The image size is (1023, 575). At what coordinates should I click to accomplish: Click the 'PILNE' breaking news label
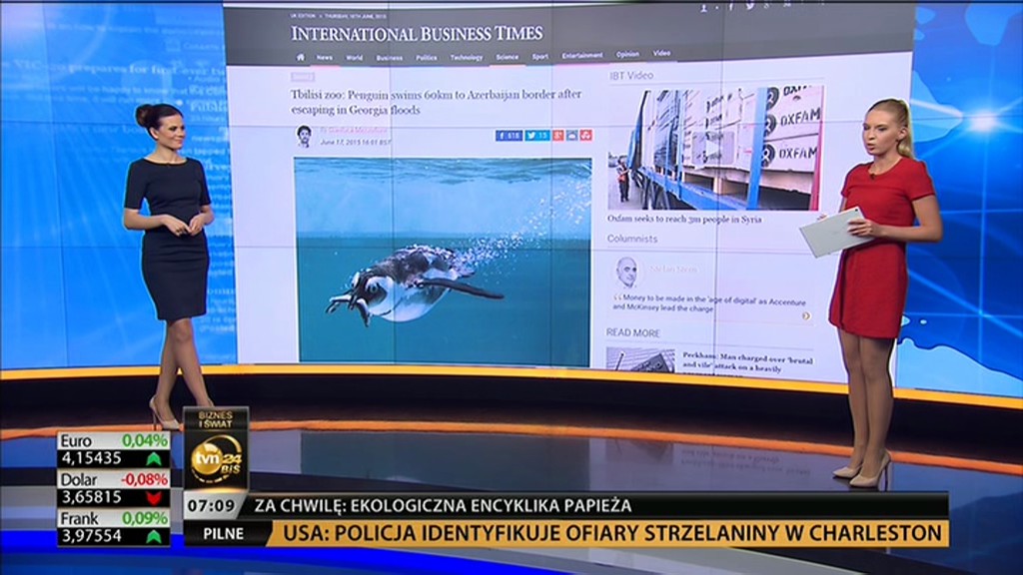[x=223, y=534]
